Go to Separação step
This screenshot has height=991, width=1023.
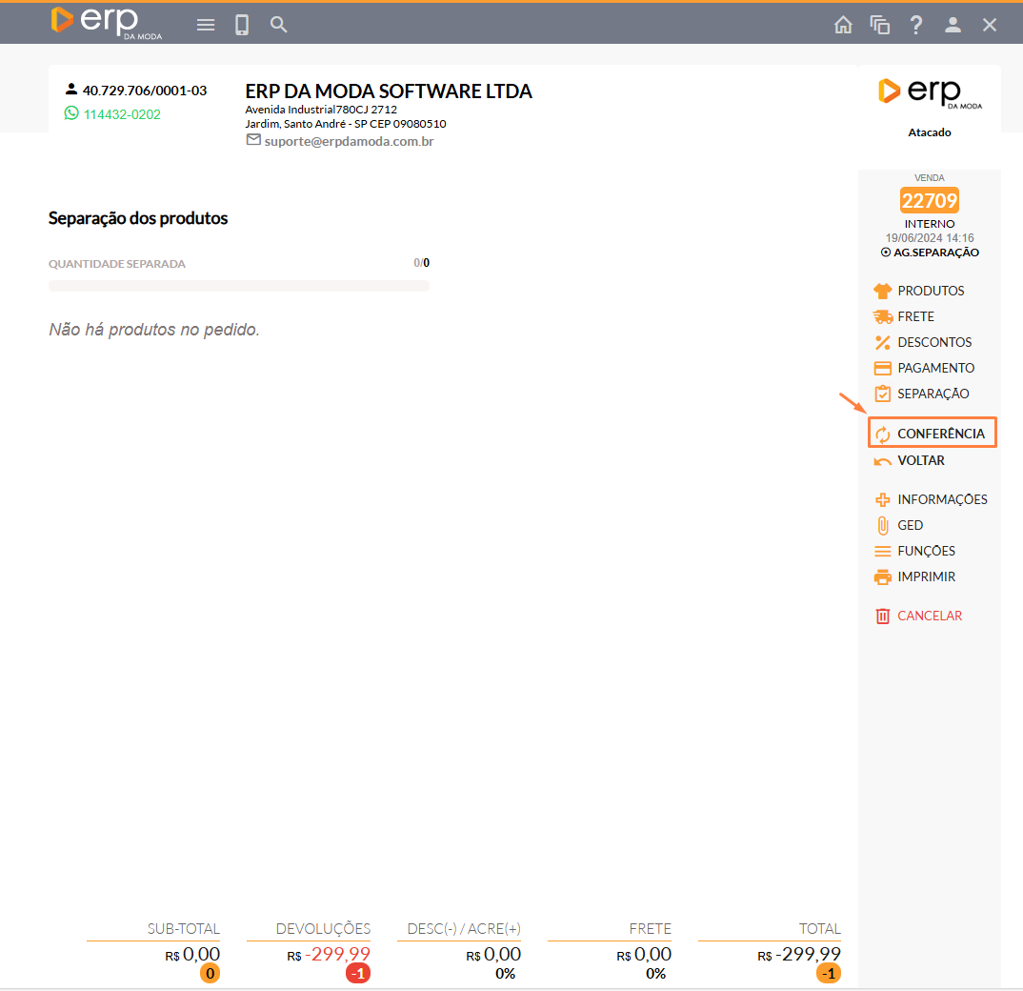click(x=933, y=394)
